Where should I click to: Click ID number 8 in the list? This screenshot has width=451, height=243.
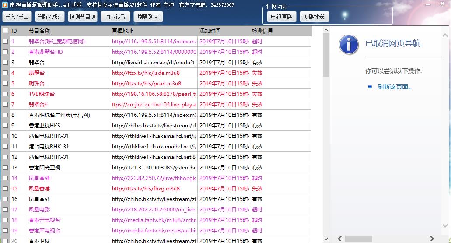pyautogui.click(x=13, y=115)
